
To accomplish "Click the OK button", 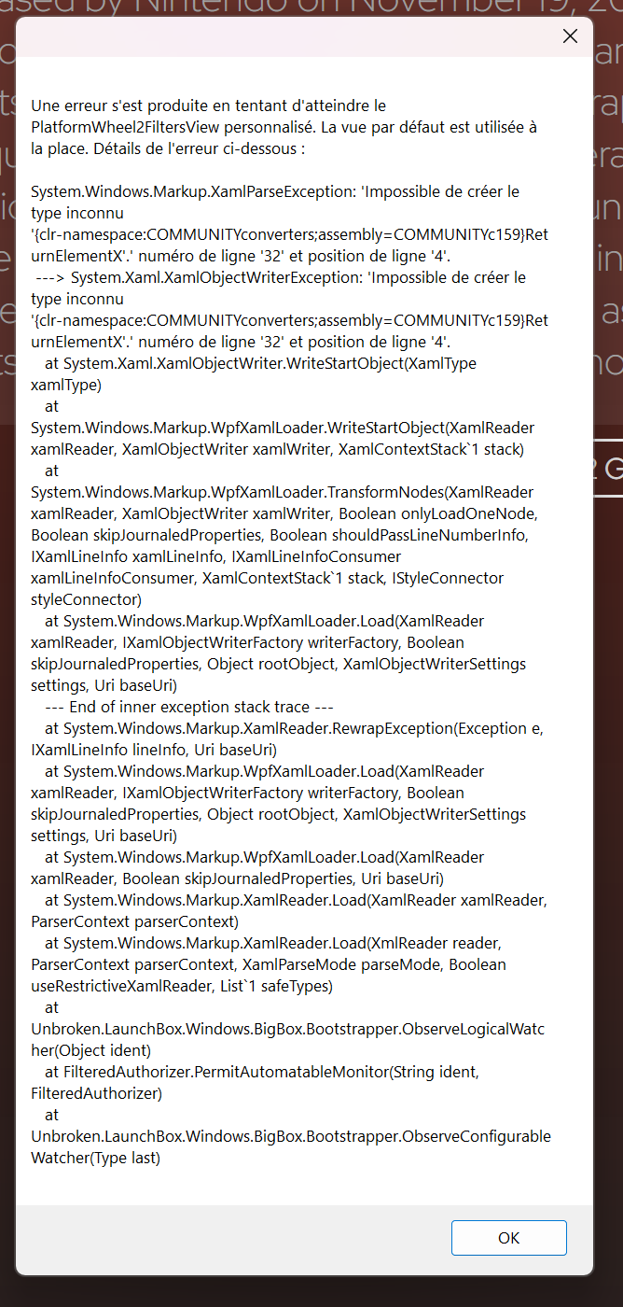I will coord(508,1238).
